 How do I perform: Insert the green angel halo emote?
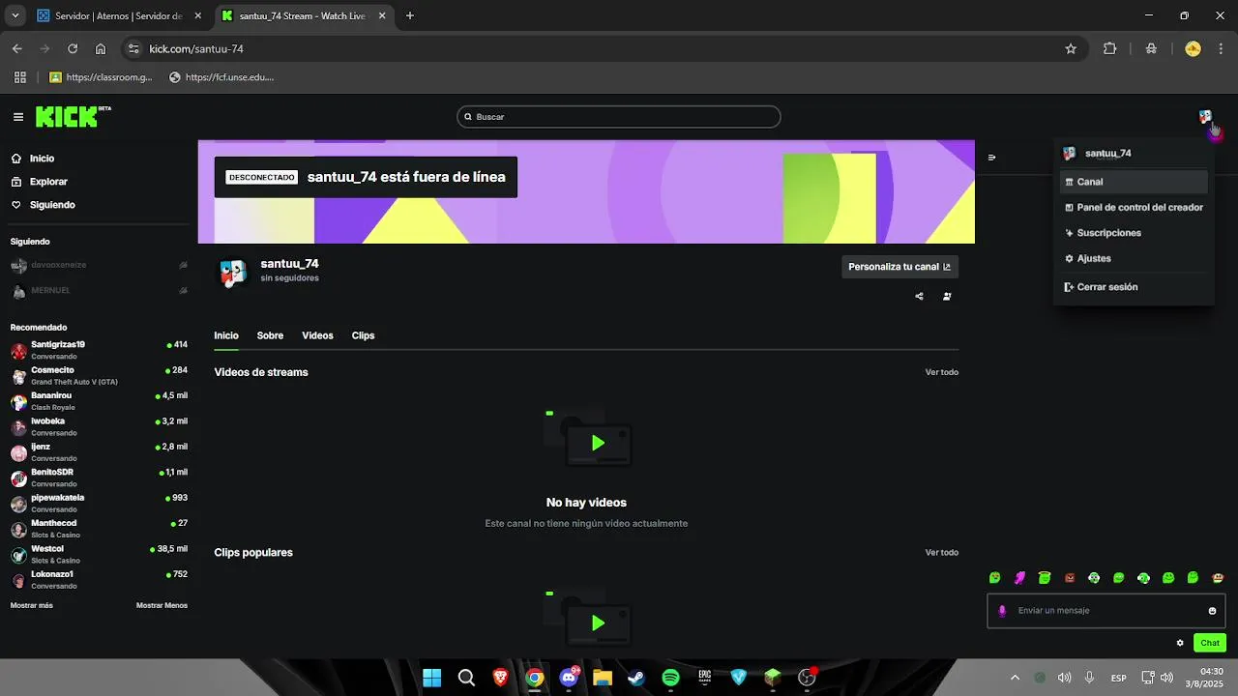[x=1045, y=578]
